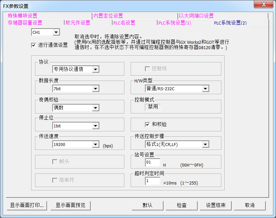Switch to the 存储器容量设置 tab
Image resolution: width=276 pixels, height=218 pixels.
pyautogui.click(x=25, y=23)
